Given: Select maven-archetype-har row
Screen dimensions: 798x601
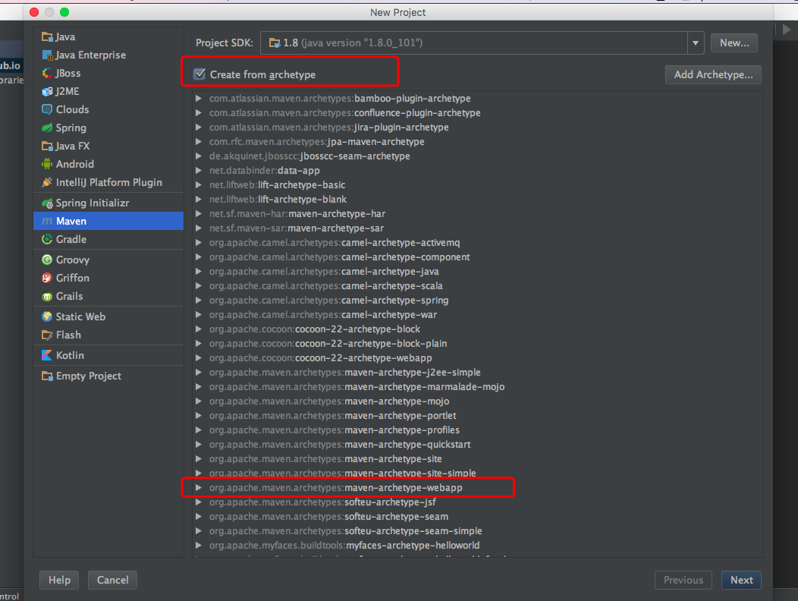Looking at the screenshot, I should coord(477,214).
